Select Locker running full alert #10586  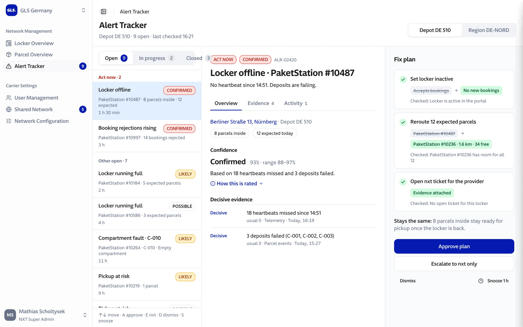[147, 214]
